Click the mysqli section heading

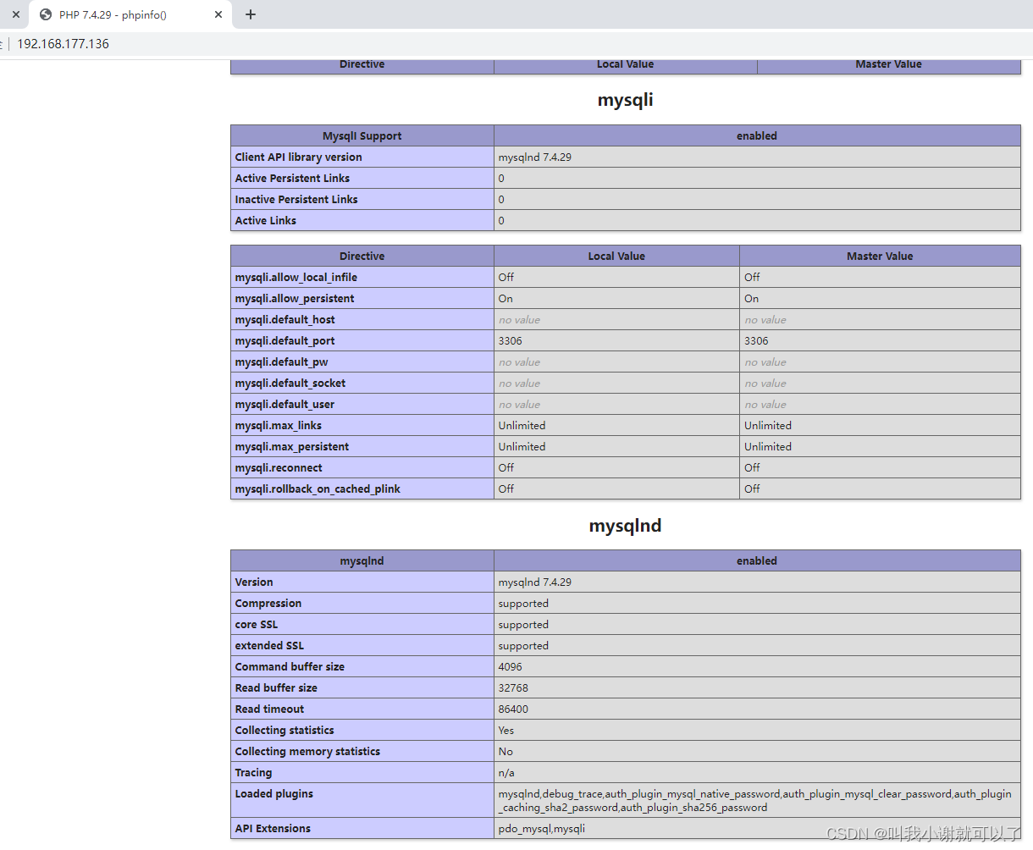625,100
